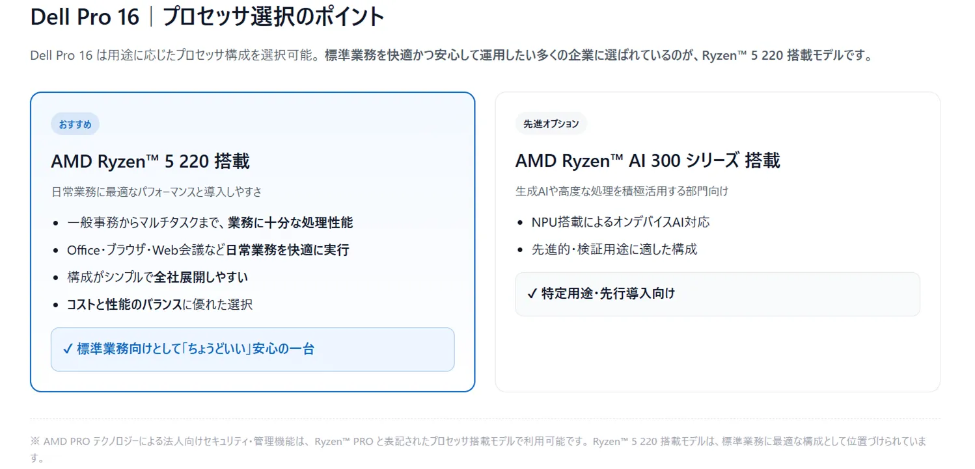Viewport: 975px width, 469px height.
Task: Click the 'AMD Ryzen™ 5 220 搭載' card title
Action: click(150, 161)
